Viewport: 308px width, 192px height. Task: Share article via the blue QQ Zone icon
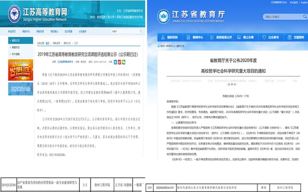click(116, 62)
